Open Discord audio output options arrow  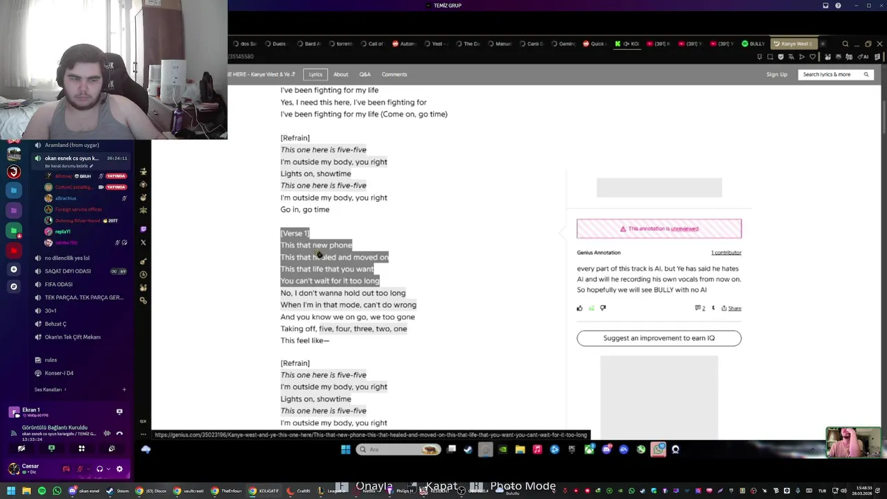coord(108,469)
